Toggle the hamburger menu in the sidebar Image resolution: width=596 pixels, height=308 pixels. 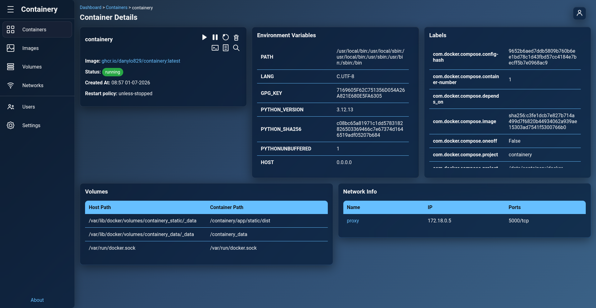pos(11,9)
